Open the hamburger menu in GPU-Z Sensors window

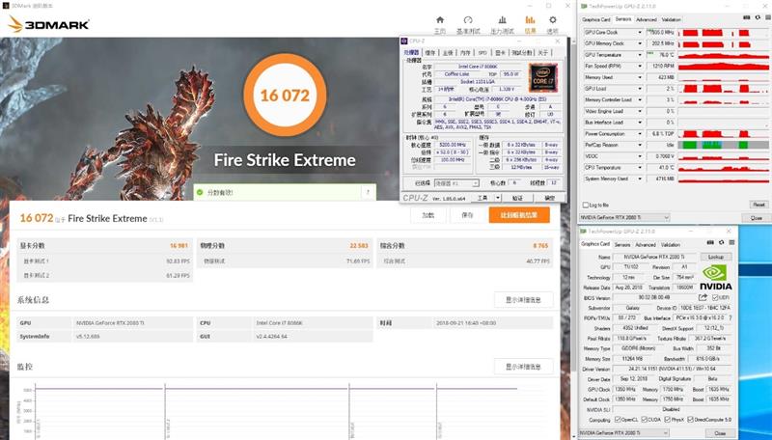[x=766, y=17]
